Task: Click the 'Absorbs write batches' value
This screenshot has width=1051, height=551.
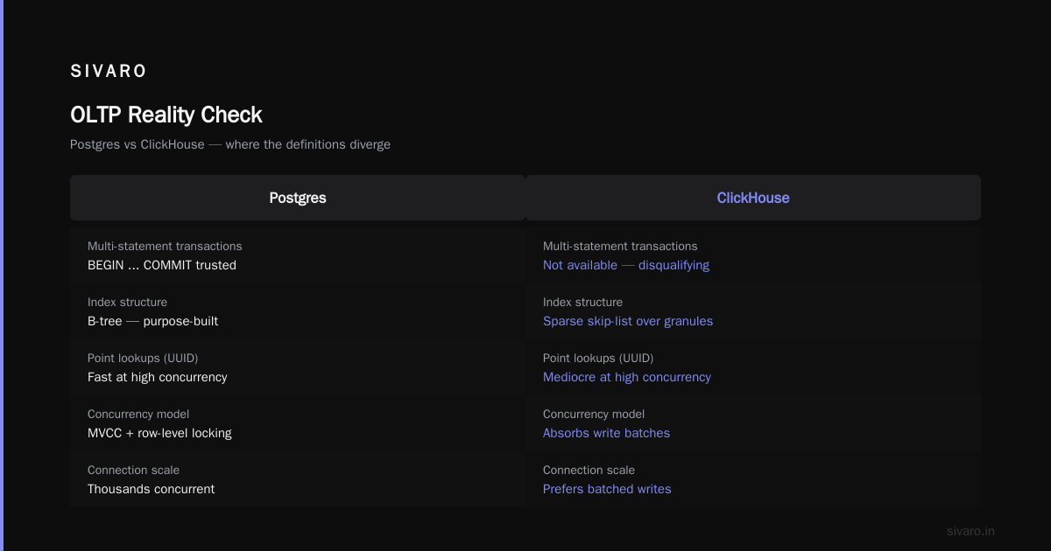Action: click(x=606, y=433)
